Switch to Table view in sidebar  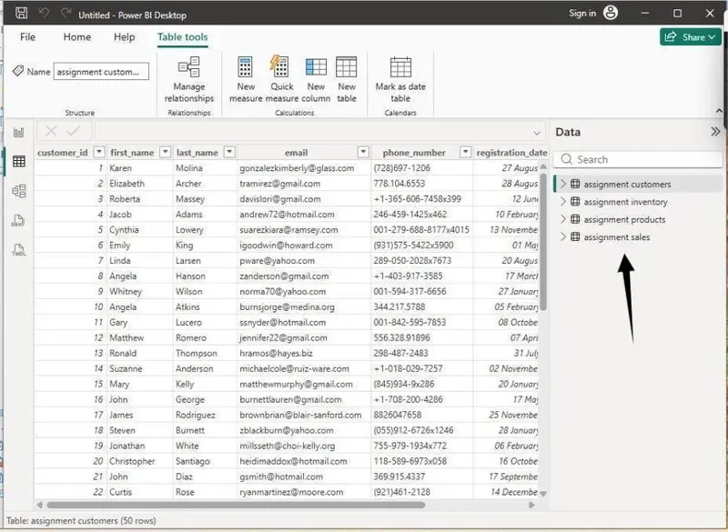coord(19,161)
